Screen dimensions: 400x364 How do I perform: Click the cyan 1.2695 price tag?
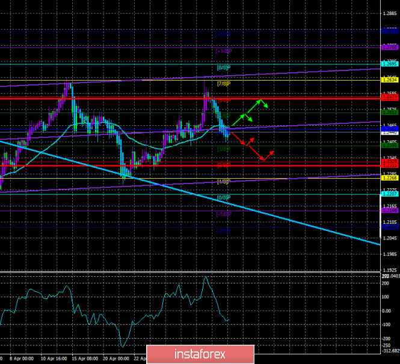[x=389, y=64]
